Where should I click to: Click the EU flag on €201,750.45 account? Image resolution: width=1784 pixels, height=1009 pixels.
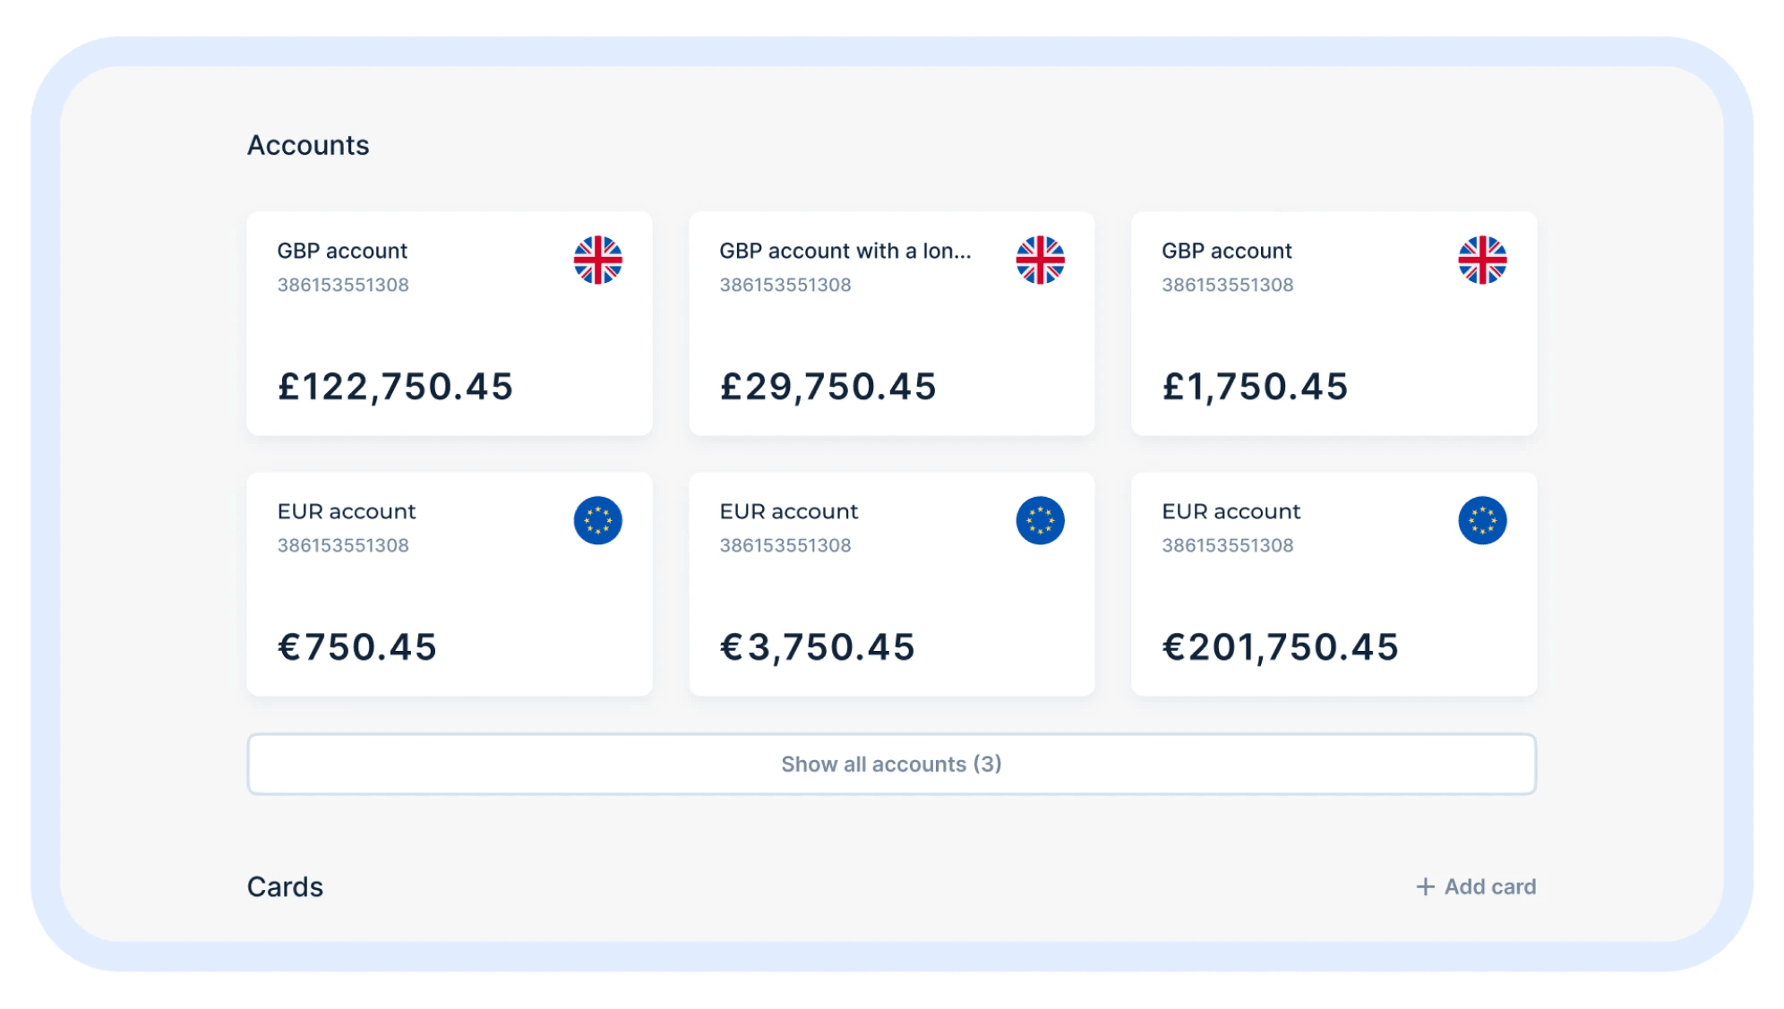tap(1482, 520)
